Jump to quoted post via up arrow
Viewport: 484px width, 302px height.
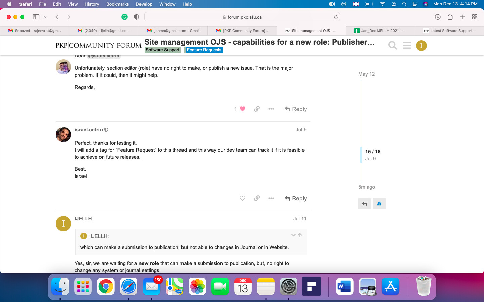pyautogui.click(x=300, y=235)
